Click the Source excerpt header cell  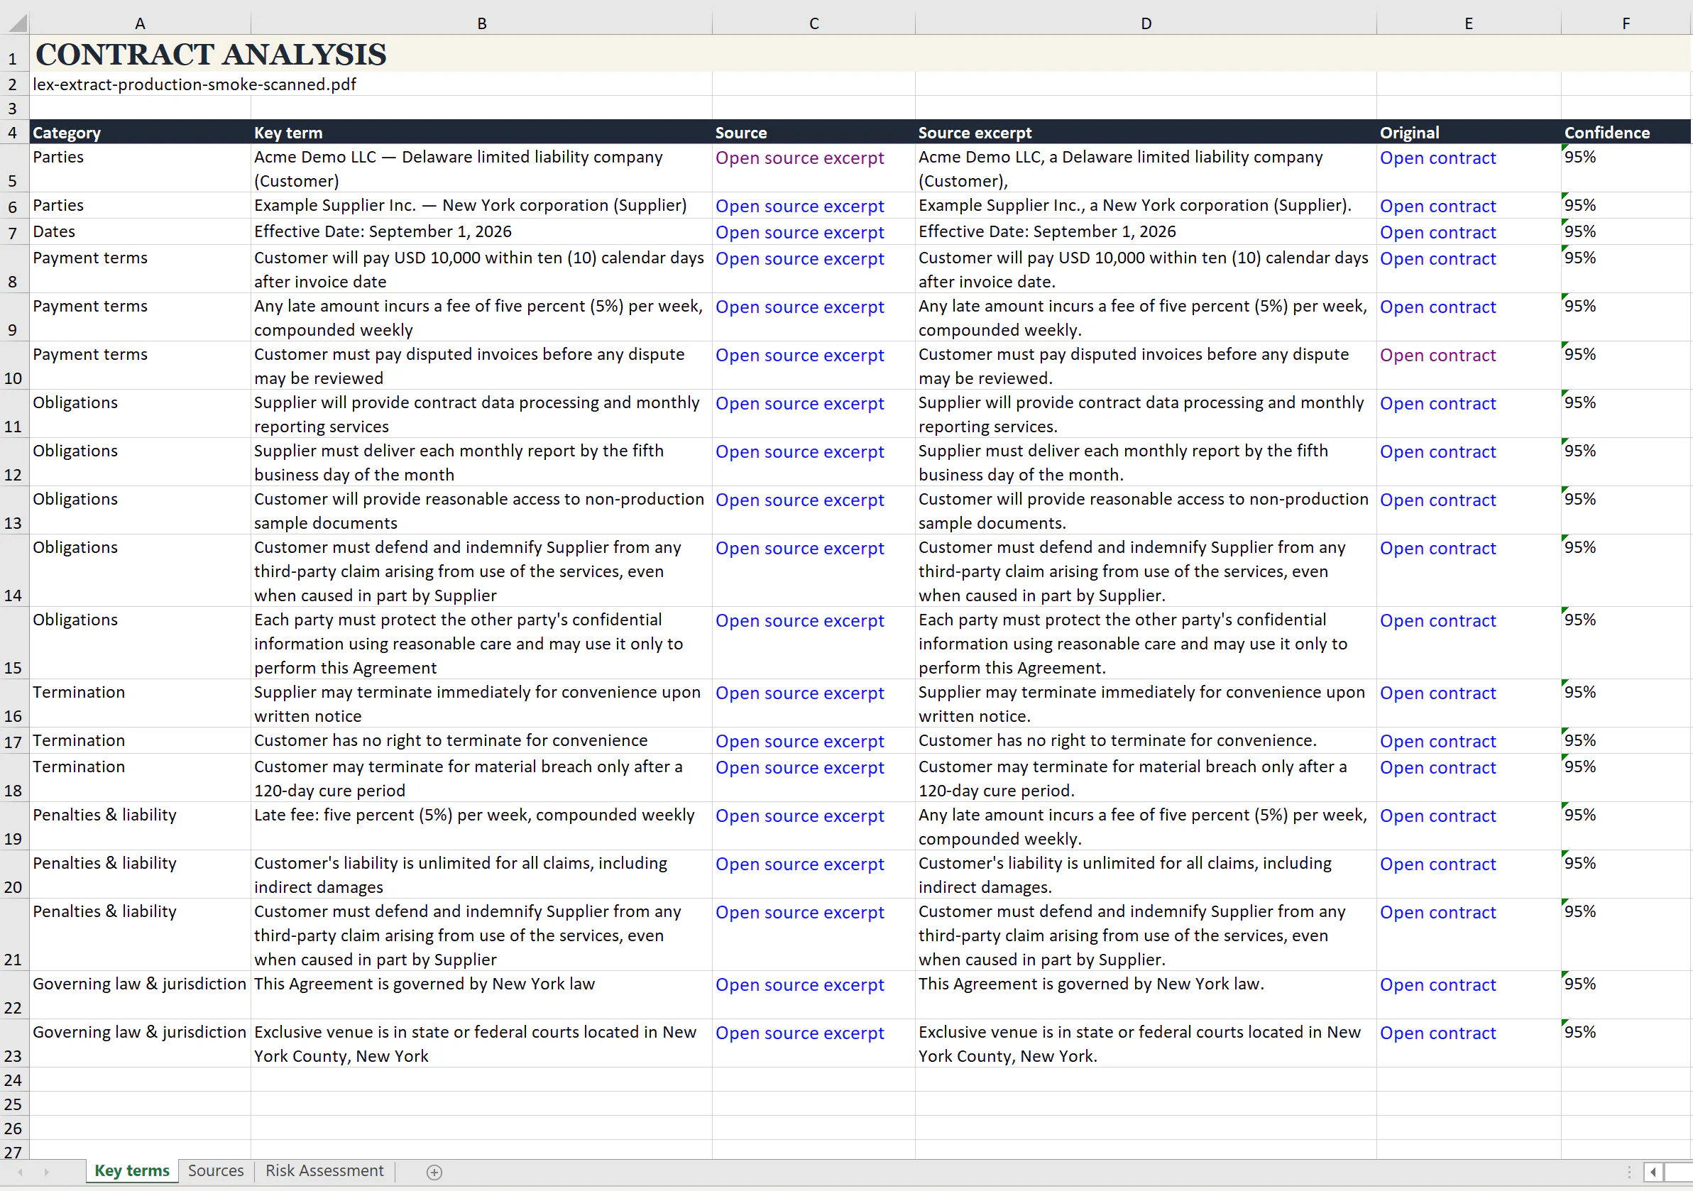point(1146,133)
